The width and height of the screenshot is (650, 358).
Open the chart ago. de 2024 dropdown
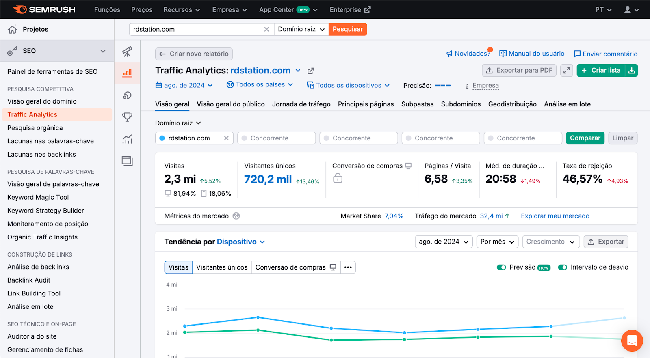coord(444,242)
